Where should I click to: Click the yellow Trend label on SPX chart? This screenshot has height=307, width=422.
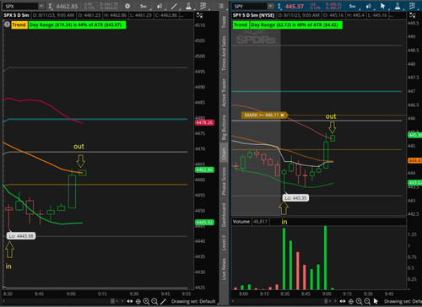[19, 25]
